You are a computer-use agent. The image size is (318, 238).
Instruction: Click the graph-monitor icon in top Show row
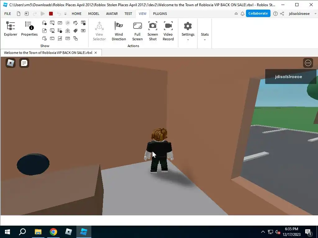click(60, 23)
